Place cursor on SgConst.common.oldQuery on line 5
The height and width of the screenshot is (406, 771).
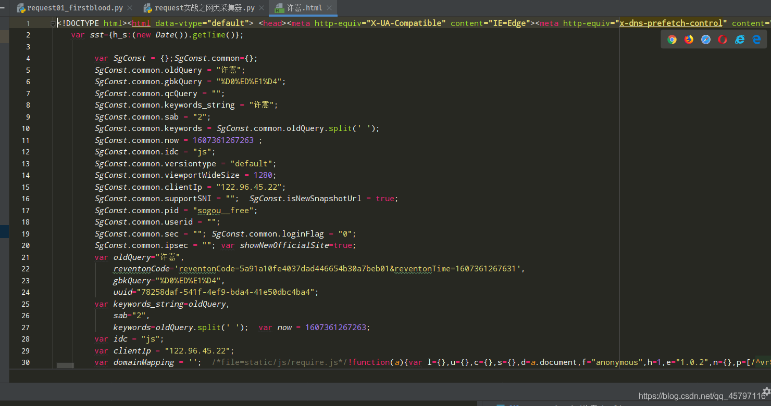click(x=148, y=70)
